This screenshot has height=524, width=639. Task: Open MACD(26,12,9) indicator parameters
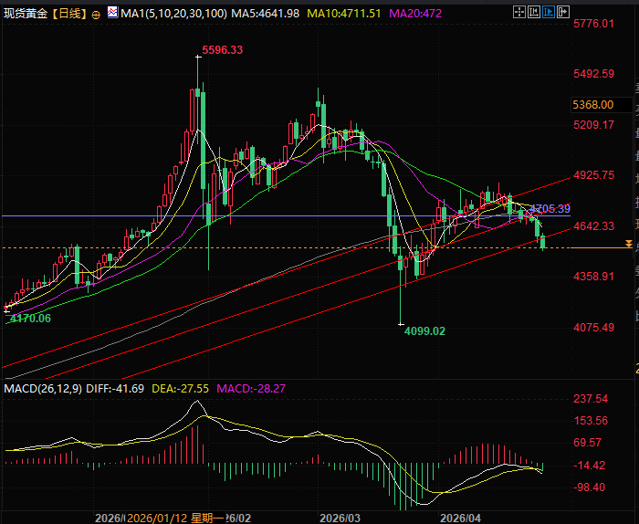[x=42, y=389]
